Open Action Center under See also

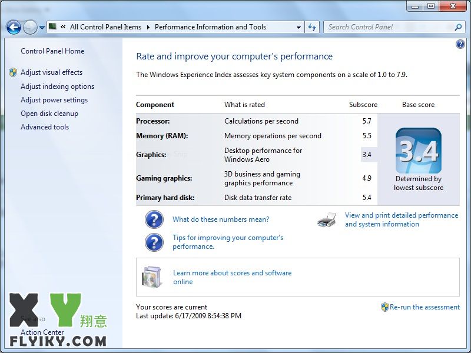tap(42, 332)
